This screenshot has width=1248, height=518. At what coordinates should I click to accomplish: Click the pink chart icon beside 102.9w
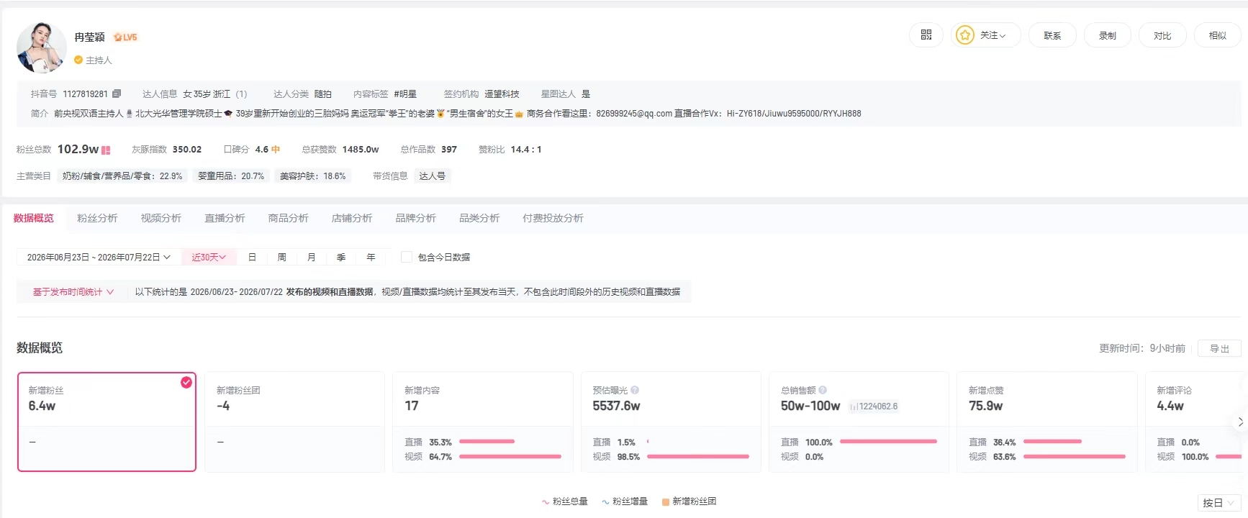106,150
